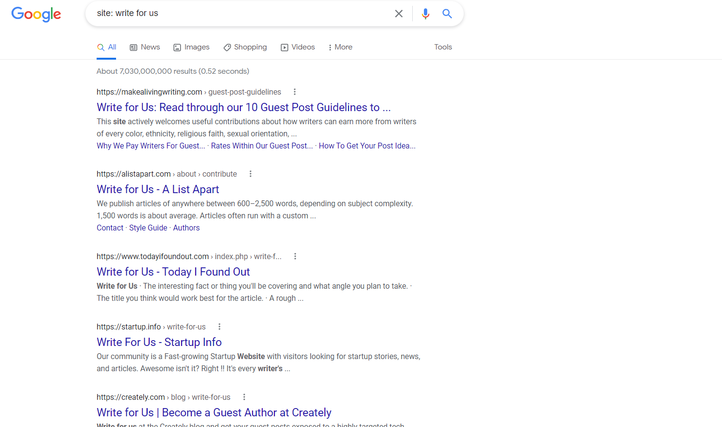Switch to the News tab
Viewport: 722px width, 427px height.
(x=145, y=47)
